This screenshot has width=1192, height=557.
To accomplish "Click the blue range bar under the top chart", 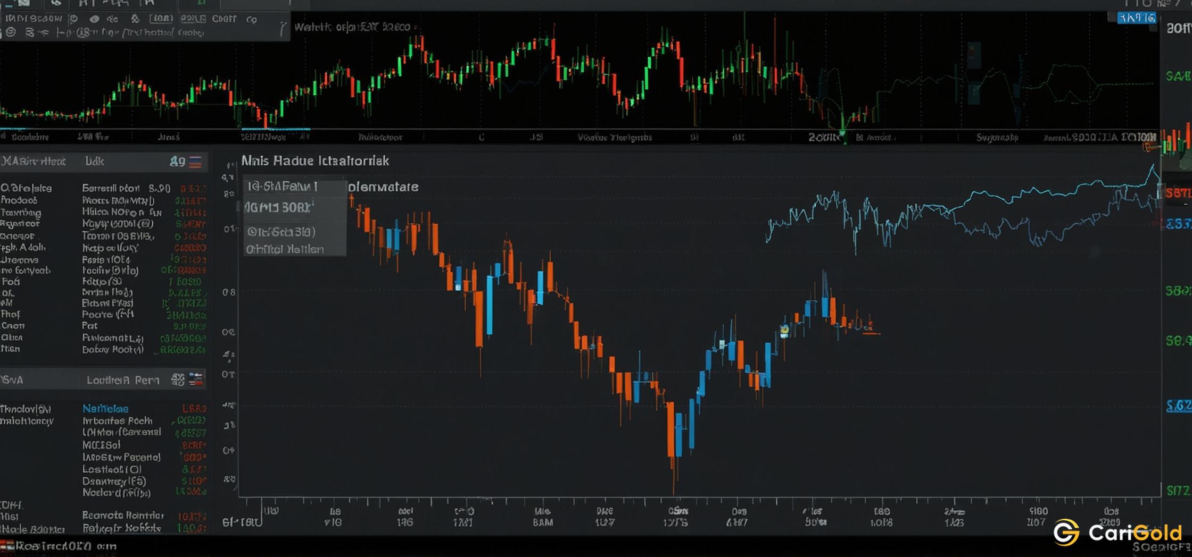I will [276, 129].
